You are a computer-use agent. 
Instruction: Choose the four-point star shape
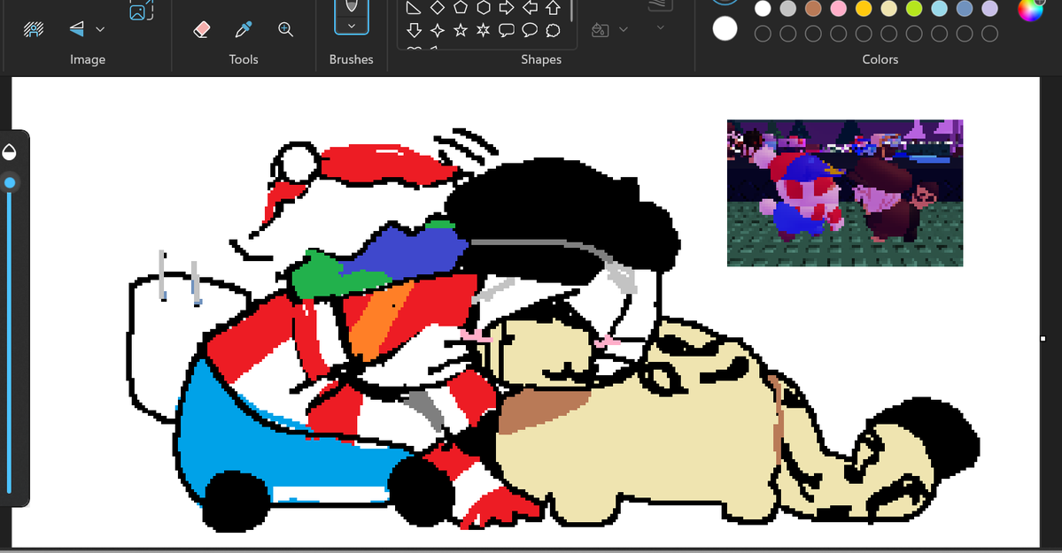438,30
